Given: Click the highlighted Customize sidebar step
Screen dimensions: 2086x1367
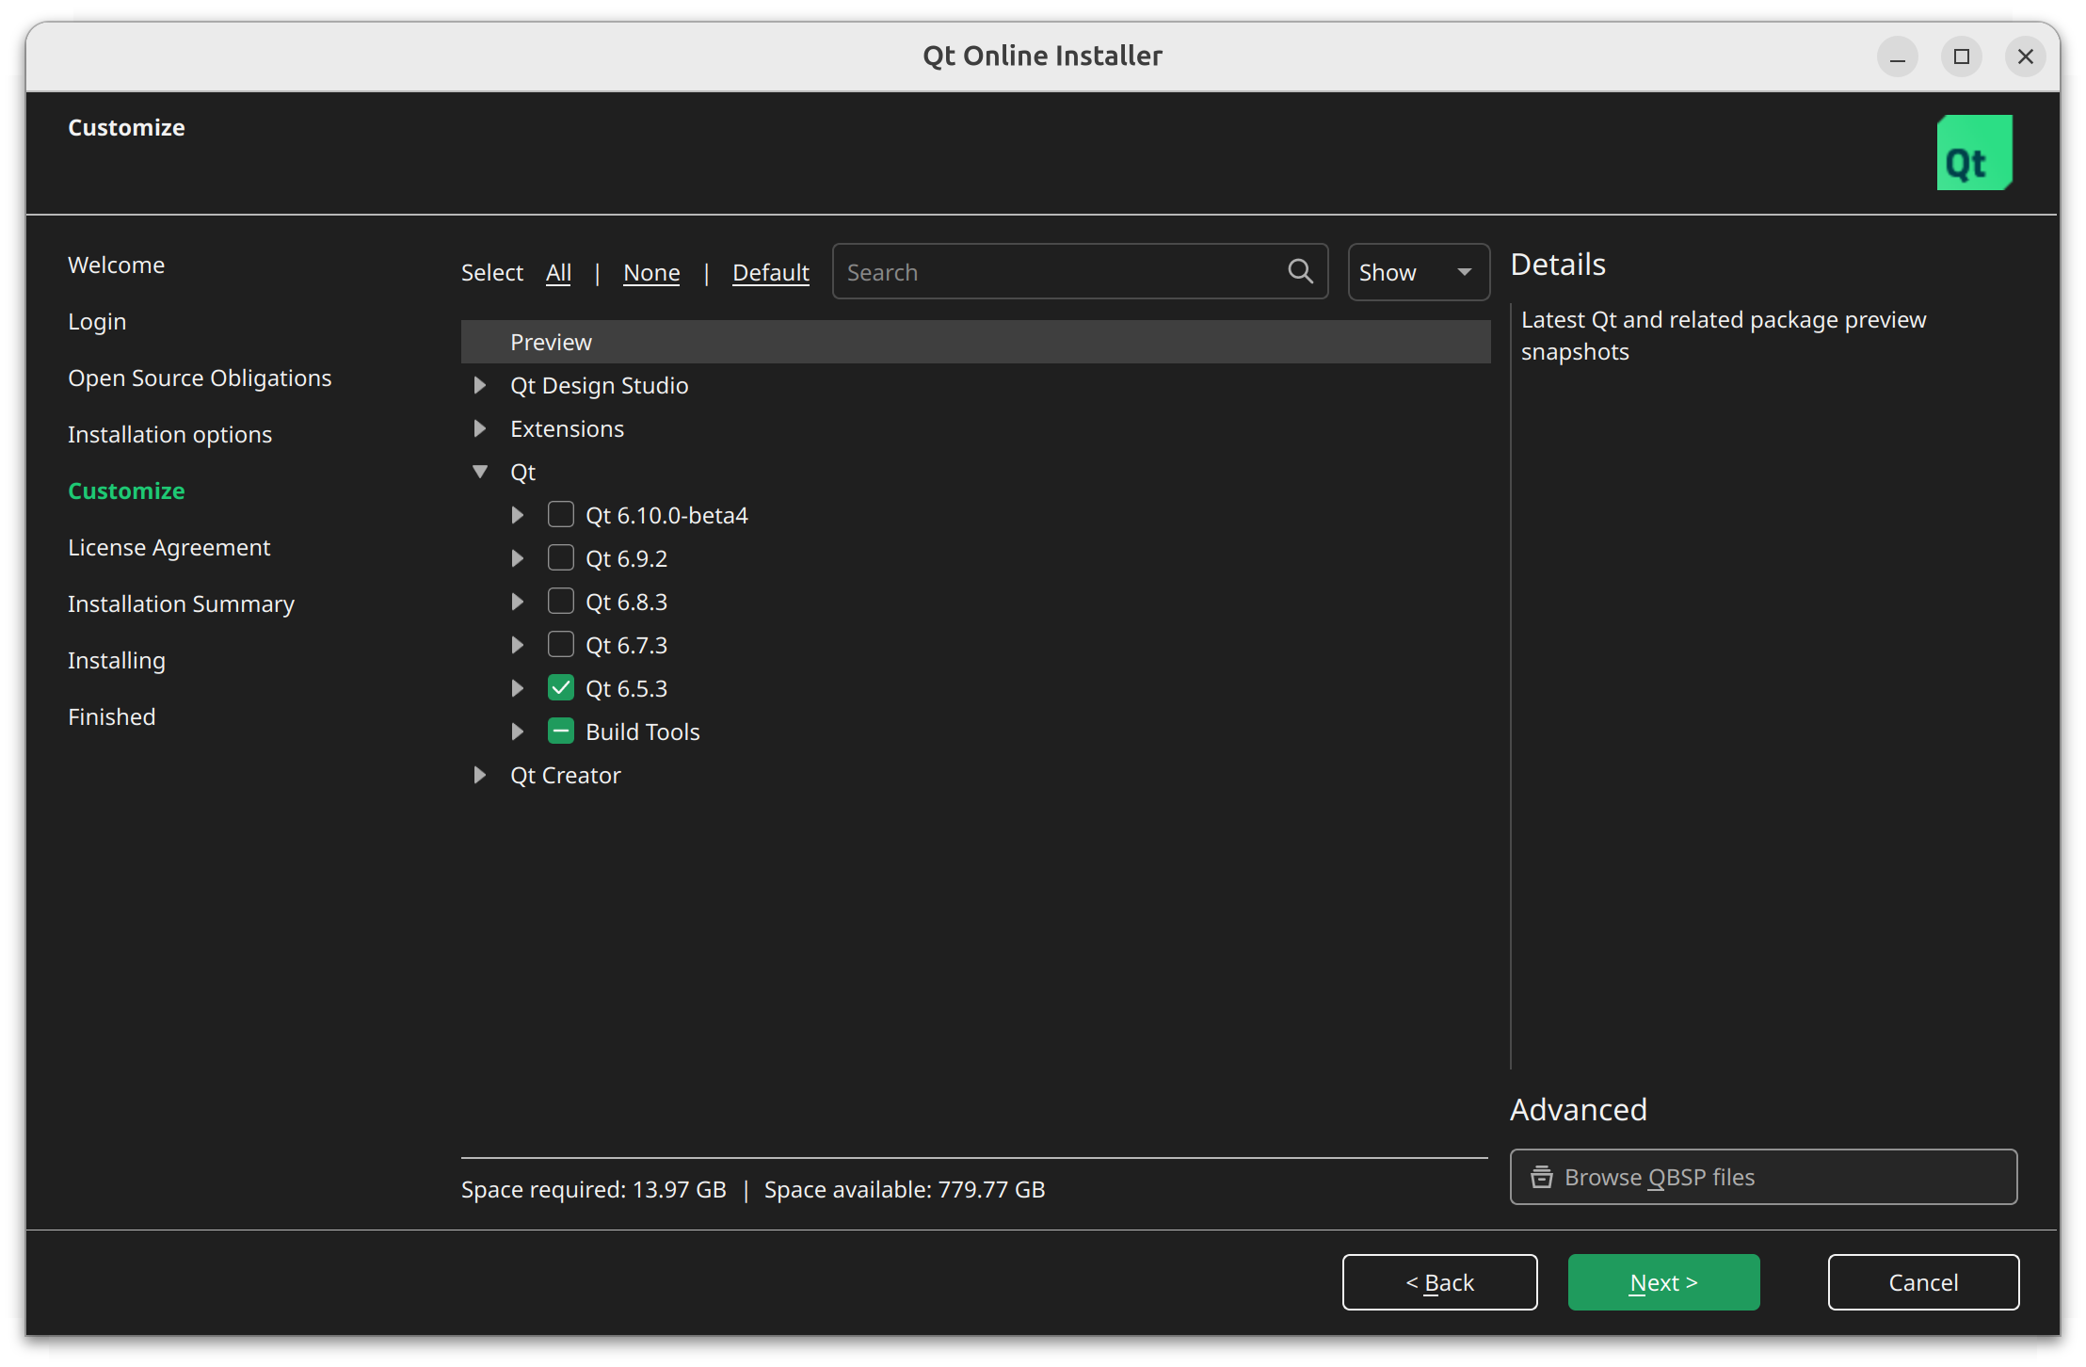Looking at the screenshot, I should [126, 491].
